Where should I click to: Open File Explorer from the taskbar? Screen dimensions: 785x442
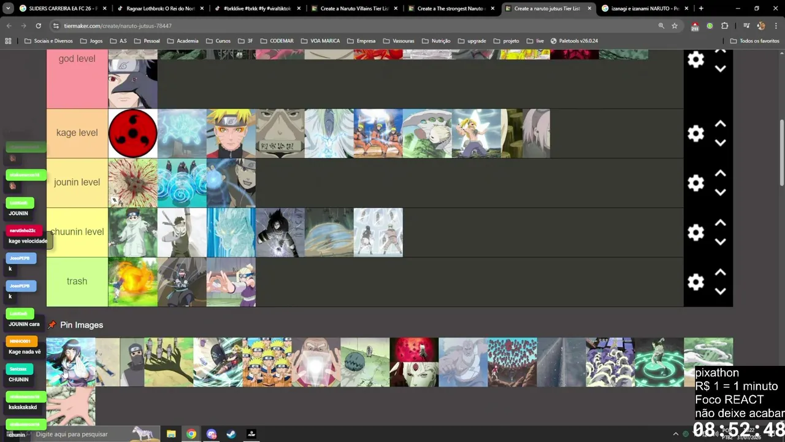[171, 434]
